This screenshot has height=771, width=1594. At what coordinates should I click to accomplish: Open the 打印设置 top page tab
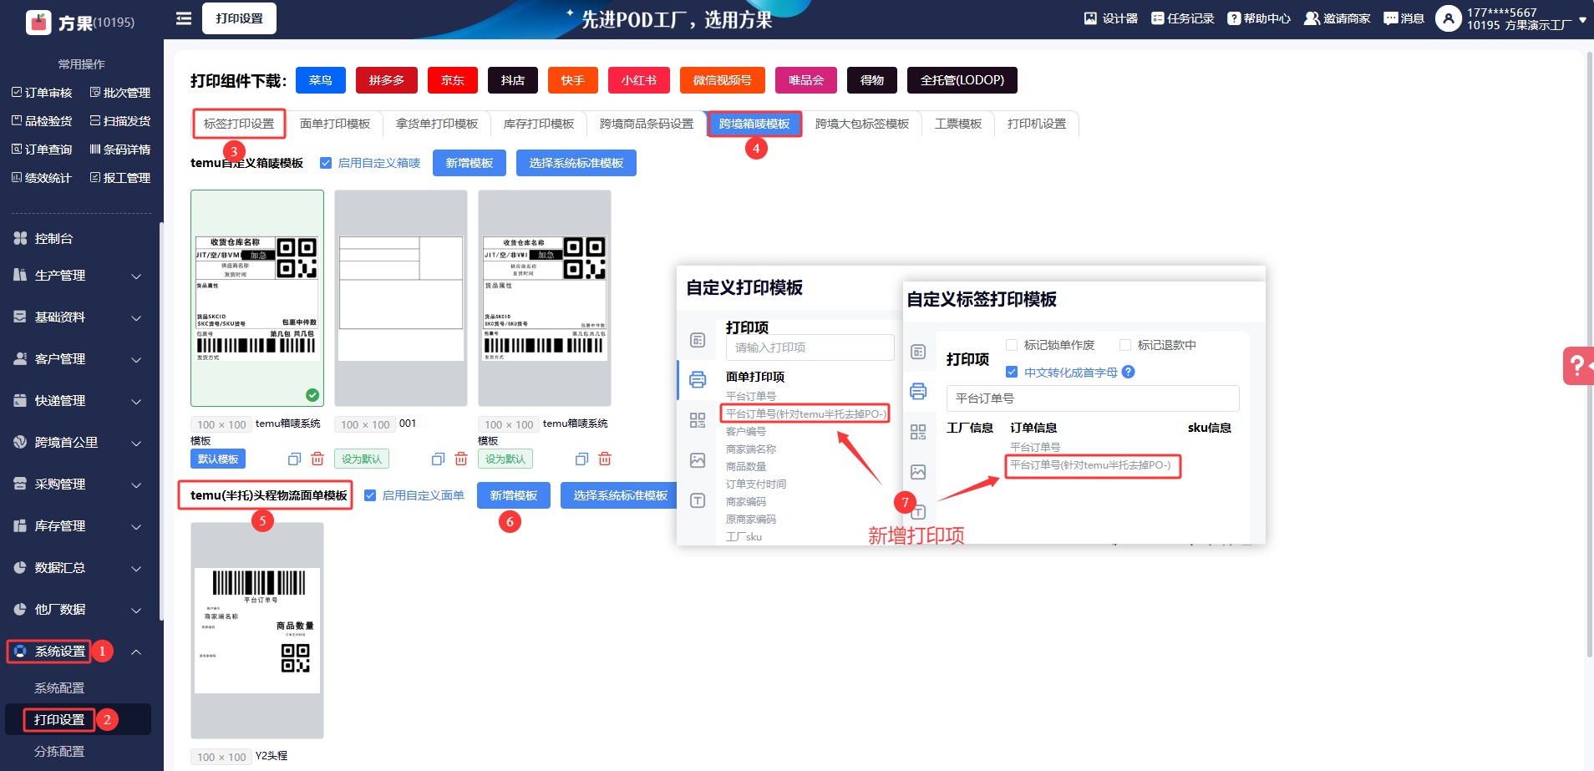click(x=239, y=18)
